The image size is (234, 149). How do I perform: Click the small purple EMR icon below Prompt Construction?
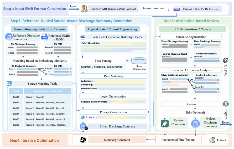[90, 117]
